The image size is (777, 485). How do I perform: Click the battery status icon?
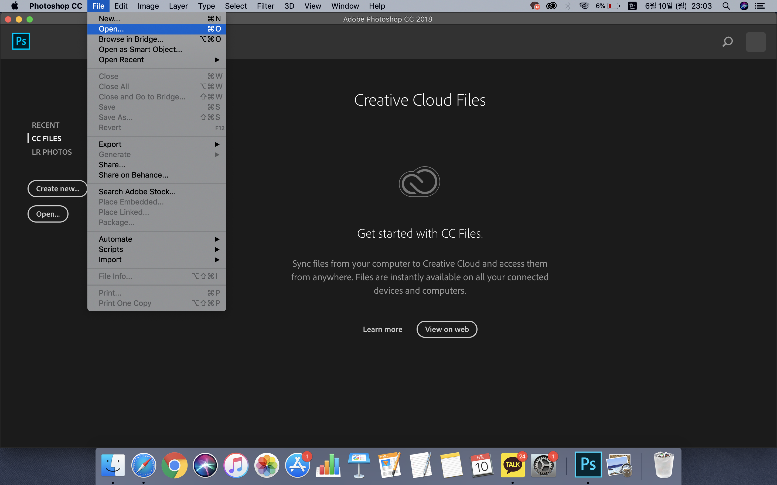613,6
